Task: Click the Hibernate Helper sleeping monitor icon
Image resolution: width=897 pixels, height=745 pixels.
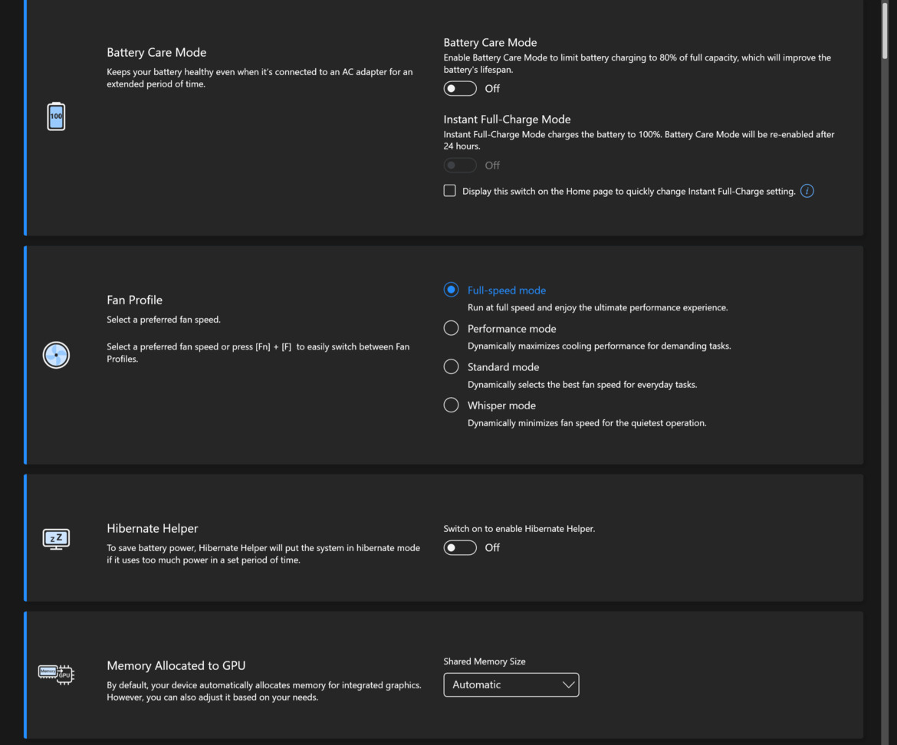Action: [x=56, y=539]
